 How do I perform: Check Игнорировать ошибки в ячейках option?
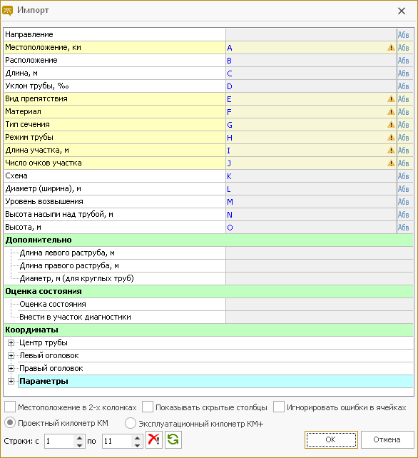279,407
